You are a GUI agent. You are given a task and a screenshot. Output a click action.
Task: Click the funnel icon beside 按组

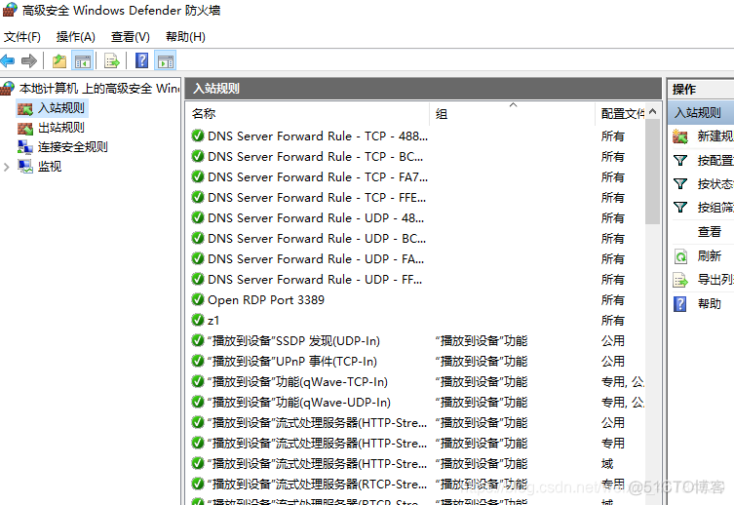pyautogui.click(x=680, y=208)
